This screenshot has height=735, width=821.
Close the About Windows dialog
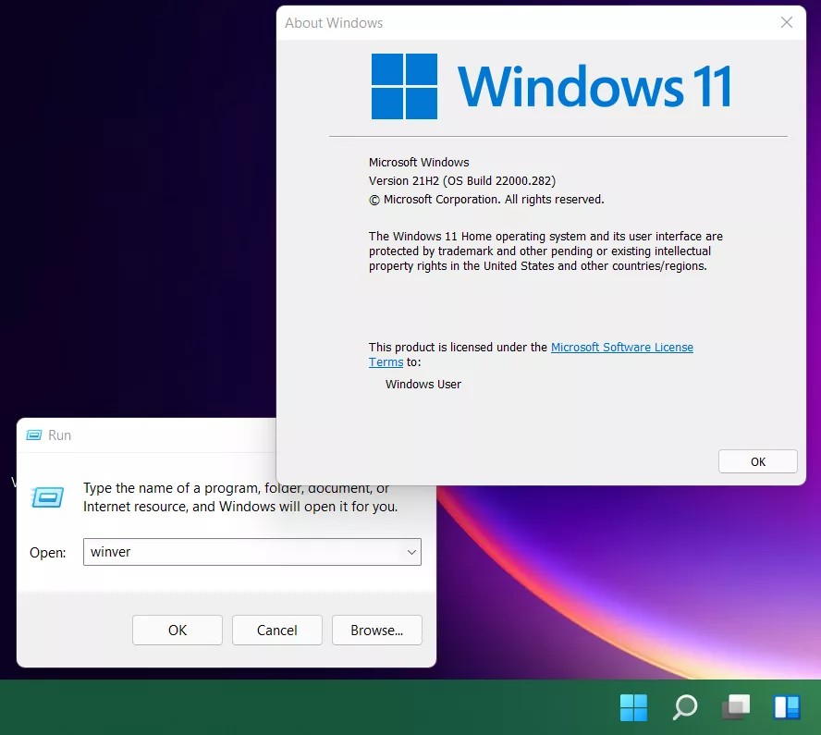(786, 22)
